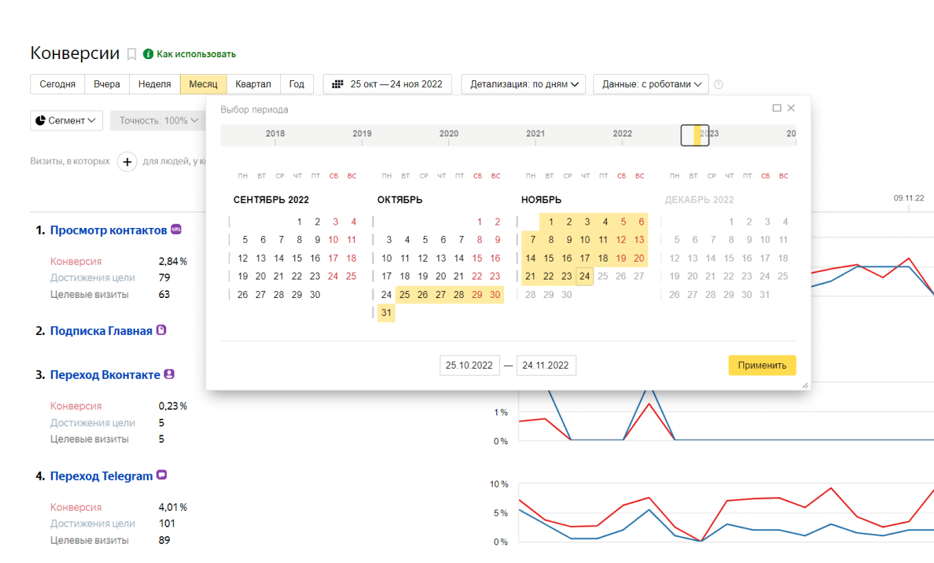Switch to the Квартал period tab
This screenshot has width=934, height=563.
click(x=253, y=84)
